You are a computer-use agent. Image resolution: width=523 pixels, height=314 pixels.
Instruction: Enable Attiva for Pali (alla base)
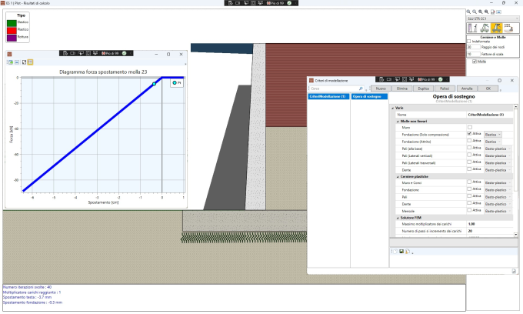tap(469, 148)
